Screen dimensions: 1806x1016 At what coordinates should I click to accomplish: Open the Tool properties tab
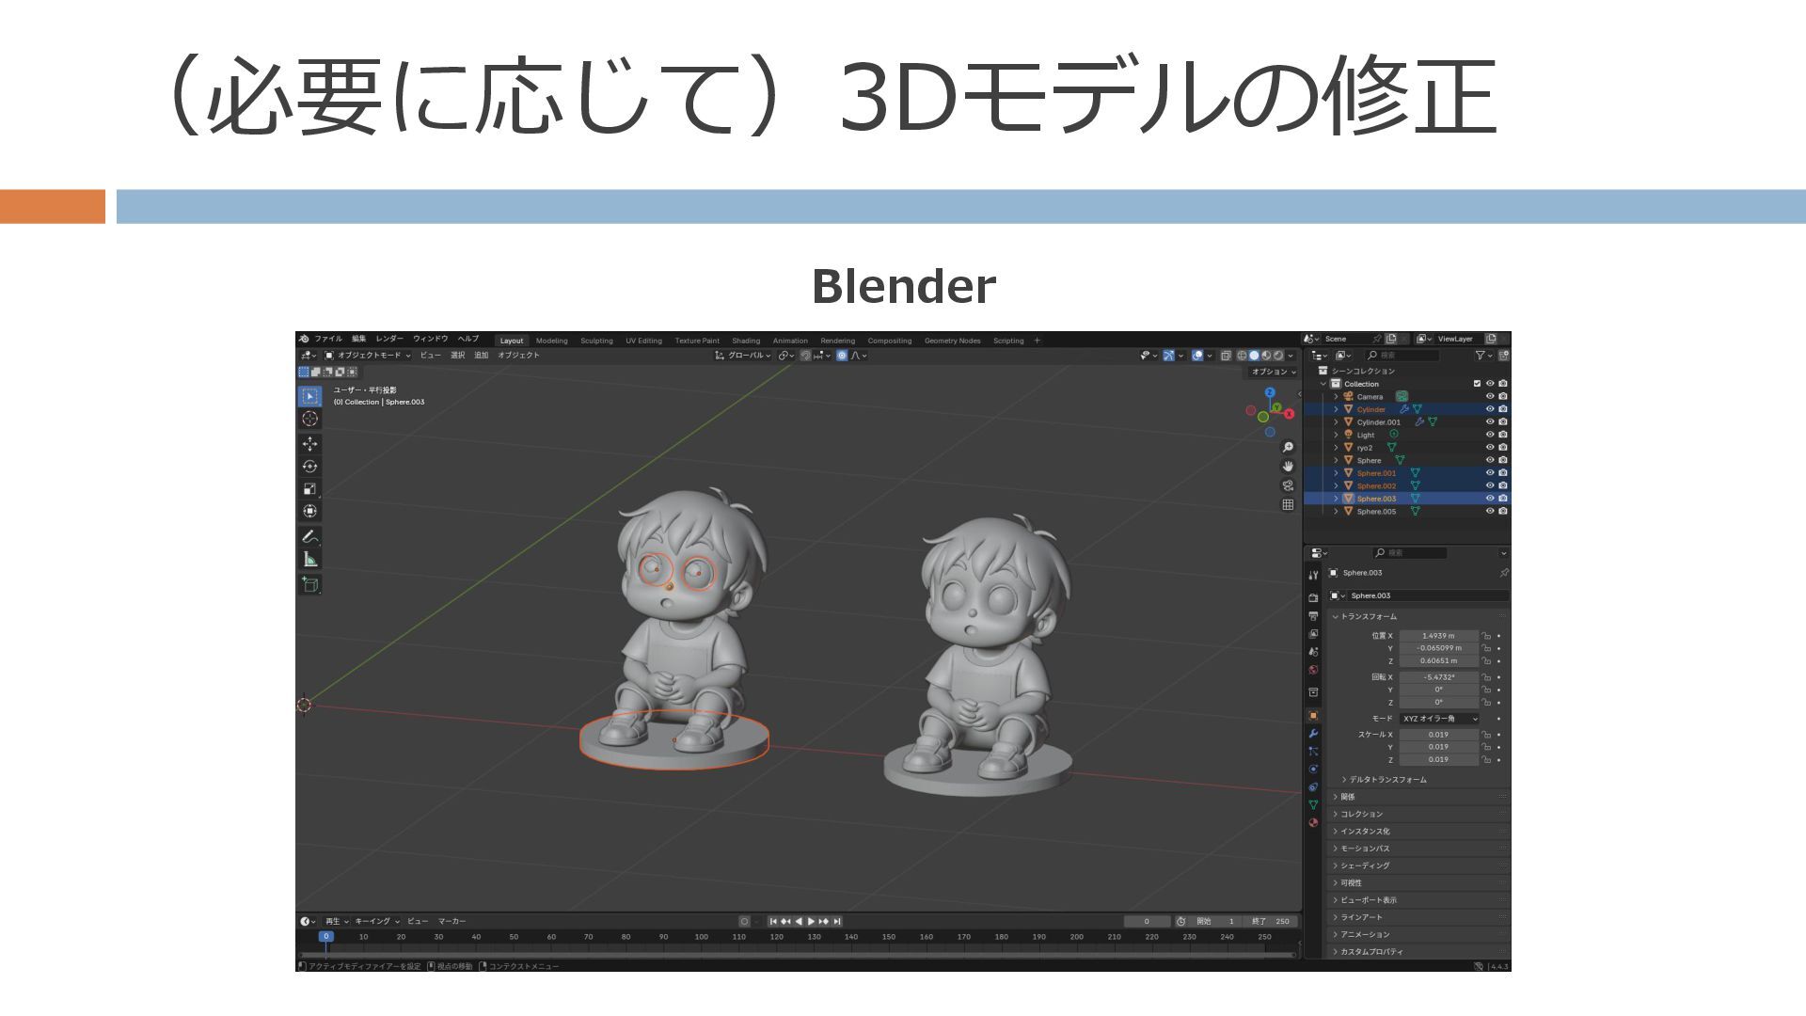click(x=1313, y=575)
